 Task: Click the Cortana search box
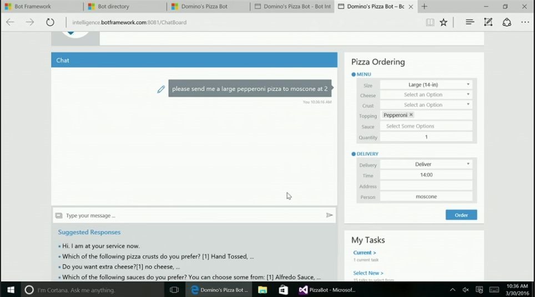pos(92,290)
